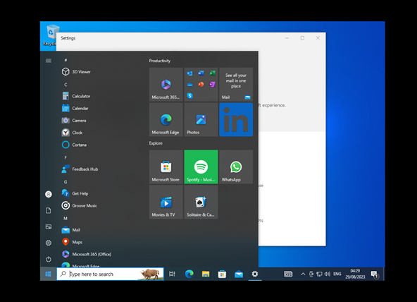This screenshot has height=302, width=417.
Task: Jump via the letter G header
Action: click(66, 181)
